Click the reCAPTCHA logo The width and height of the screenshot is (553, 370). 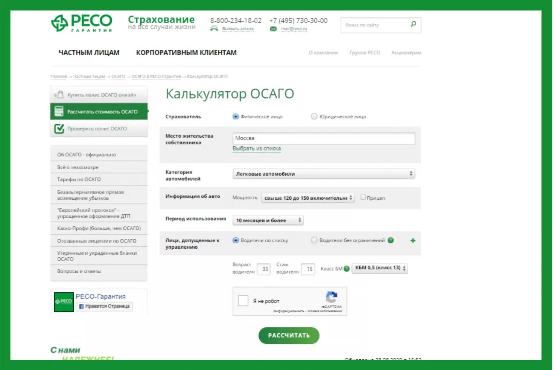tap(331, 298)
